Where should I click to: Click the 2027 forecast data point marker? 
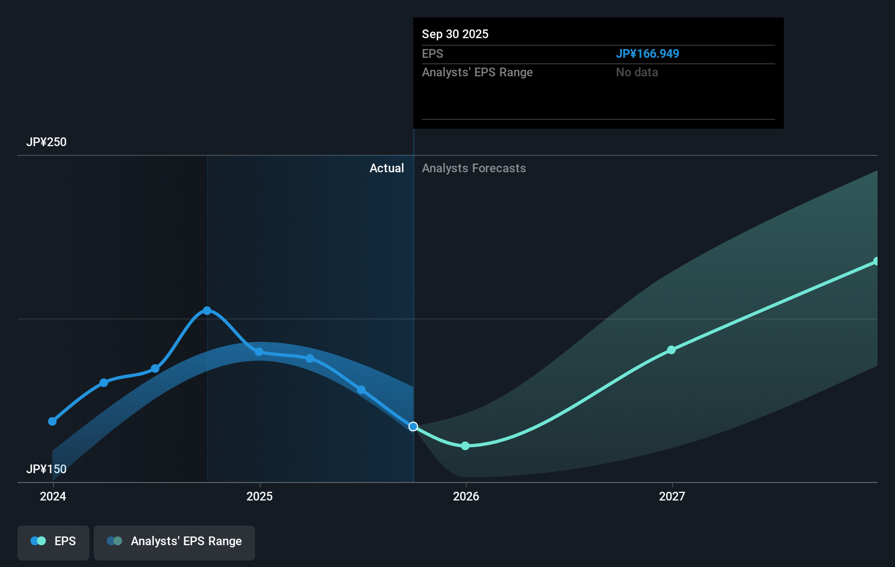(671, 351)
